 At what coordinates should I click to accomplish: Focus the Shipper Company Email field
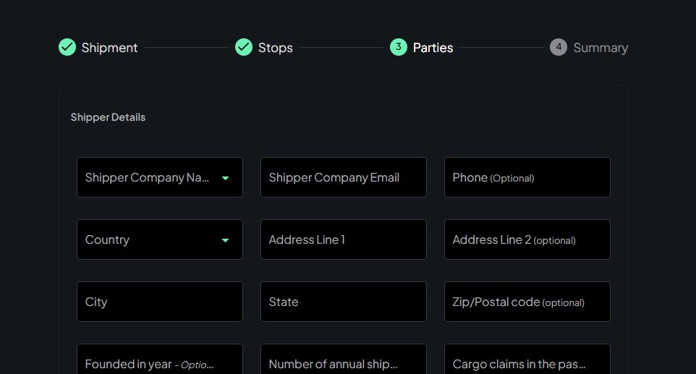point(344,177)
